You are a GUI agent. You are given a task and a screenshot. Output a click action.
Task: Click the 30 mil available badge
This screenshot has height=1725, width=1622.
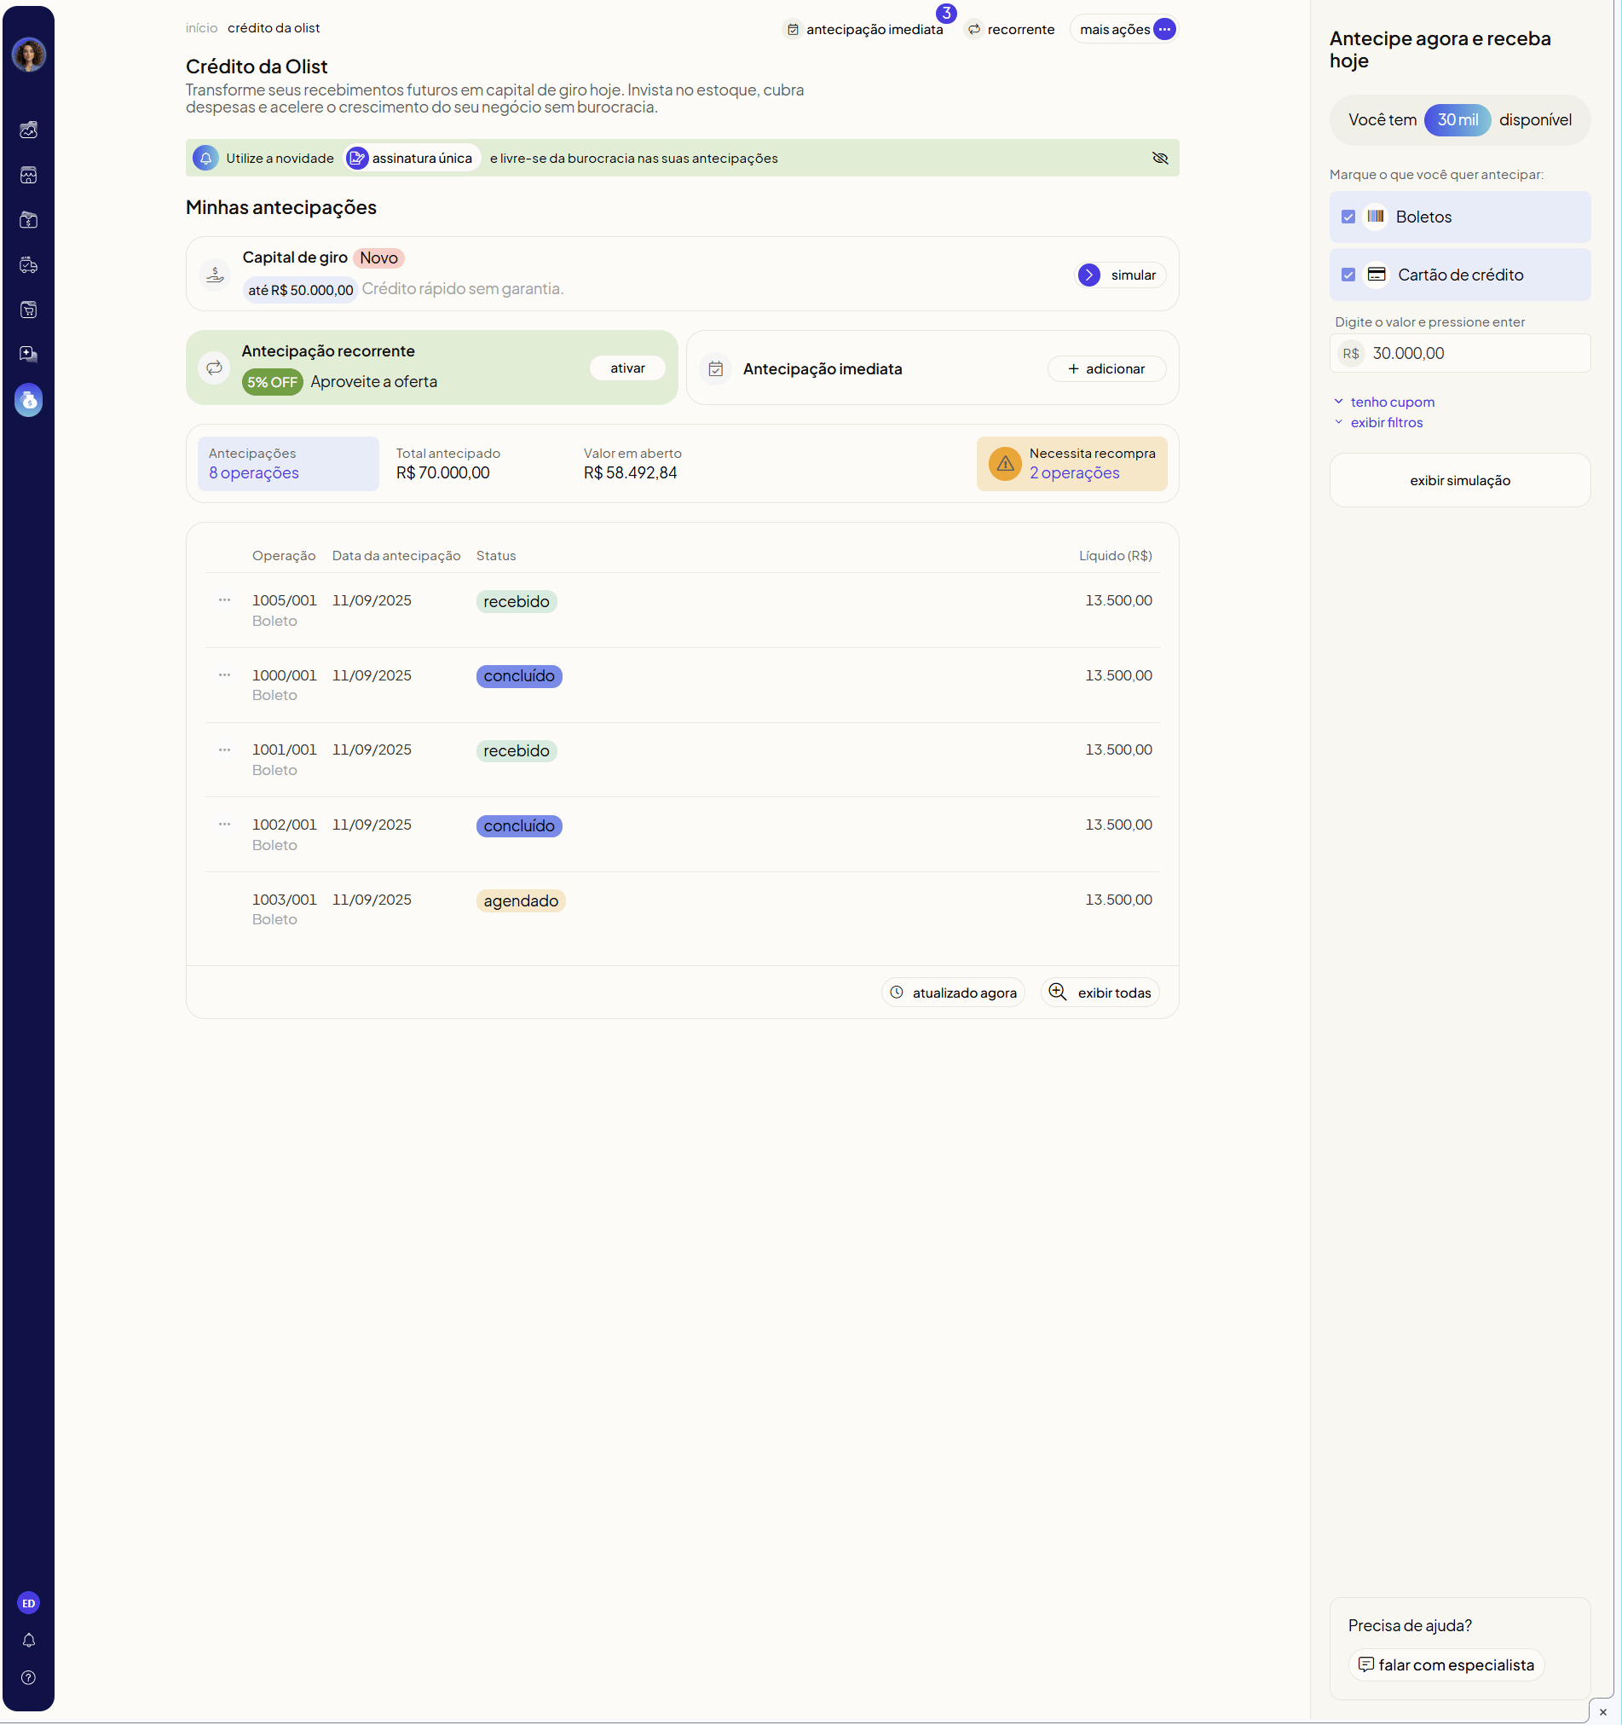[1457, 119]
